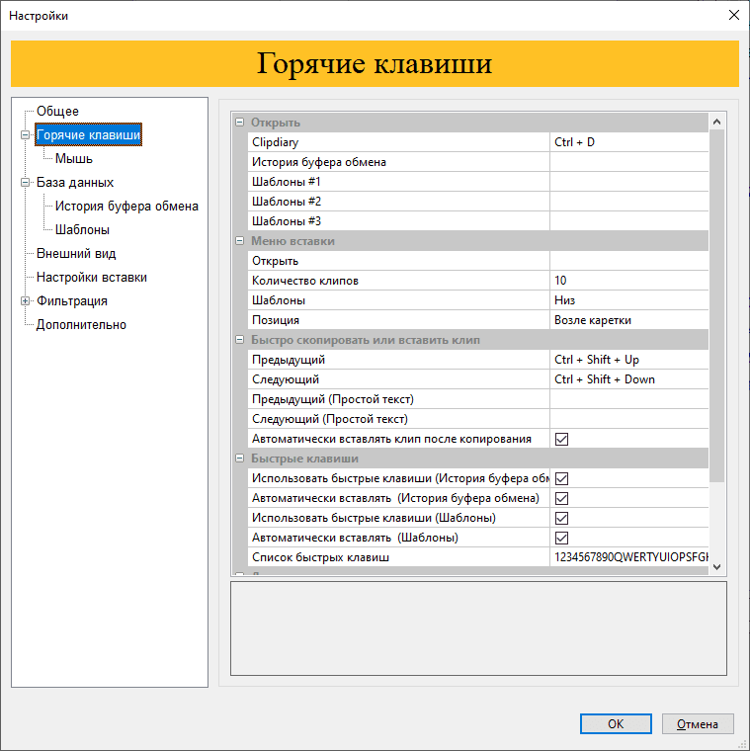Image resolution: width=750 pixels, height=751 pixels.
Task: Toggle Автоматически вставлять (История буфера обмена) checkbox
Action: (561, 498)
